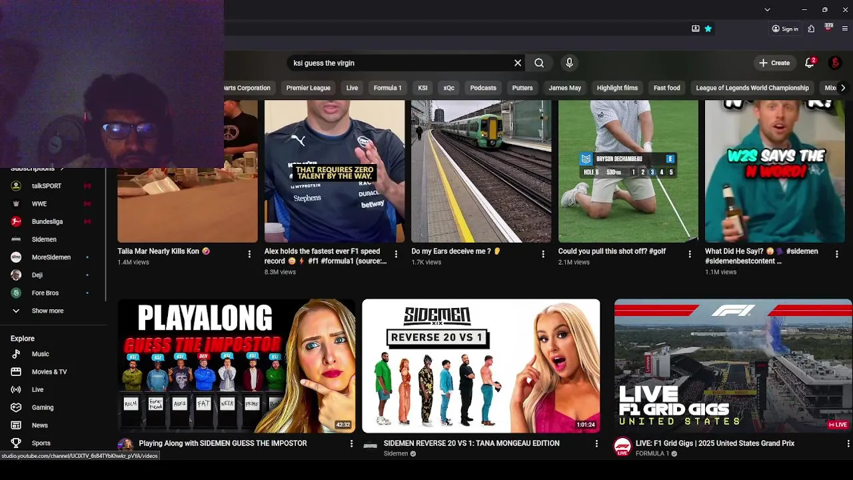This screenshot has height=480, width=853.
Task: Select the xQc filter chip
Action: 448,88
